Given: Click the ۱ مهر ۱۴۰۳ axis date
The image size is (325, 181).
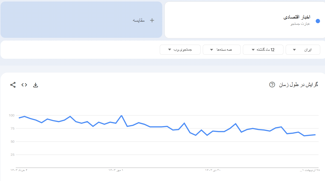Looking at the screenshot, I should [116, 170].
